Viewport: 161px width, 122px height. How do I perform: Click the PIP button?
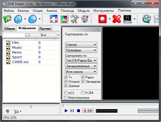[x=88, y=110]
